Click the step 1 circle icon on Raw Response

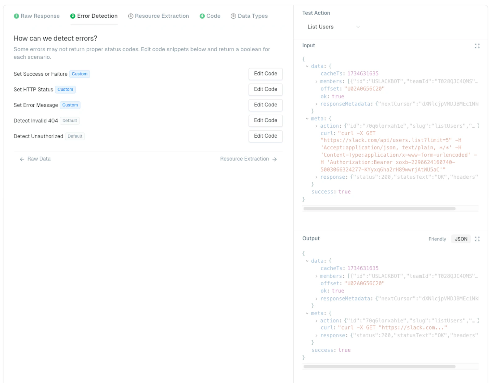coord(16,16)
